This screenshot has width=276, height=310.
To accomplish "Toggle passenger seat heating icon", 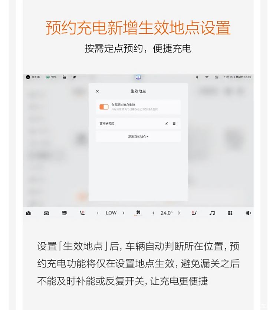I will pyautogui.click(x=194, y=213).
